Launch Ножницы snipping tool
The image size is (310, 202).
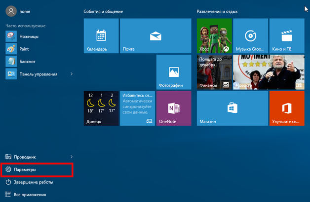pos(29,36)
